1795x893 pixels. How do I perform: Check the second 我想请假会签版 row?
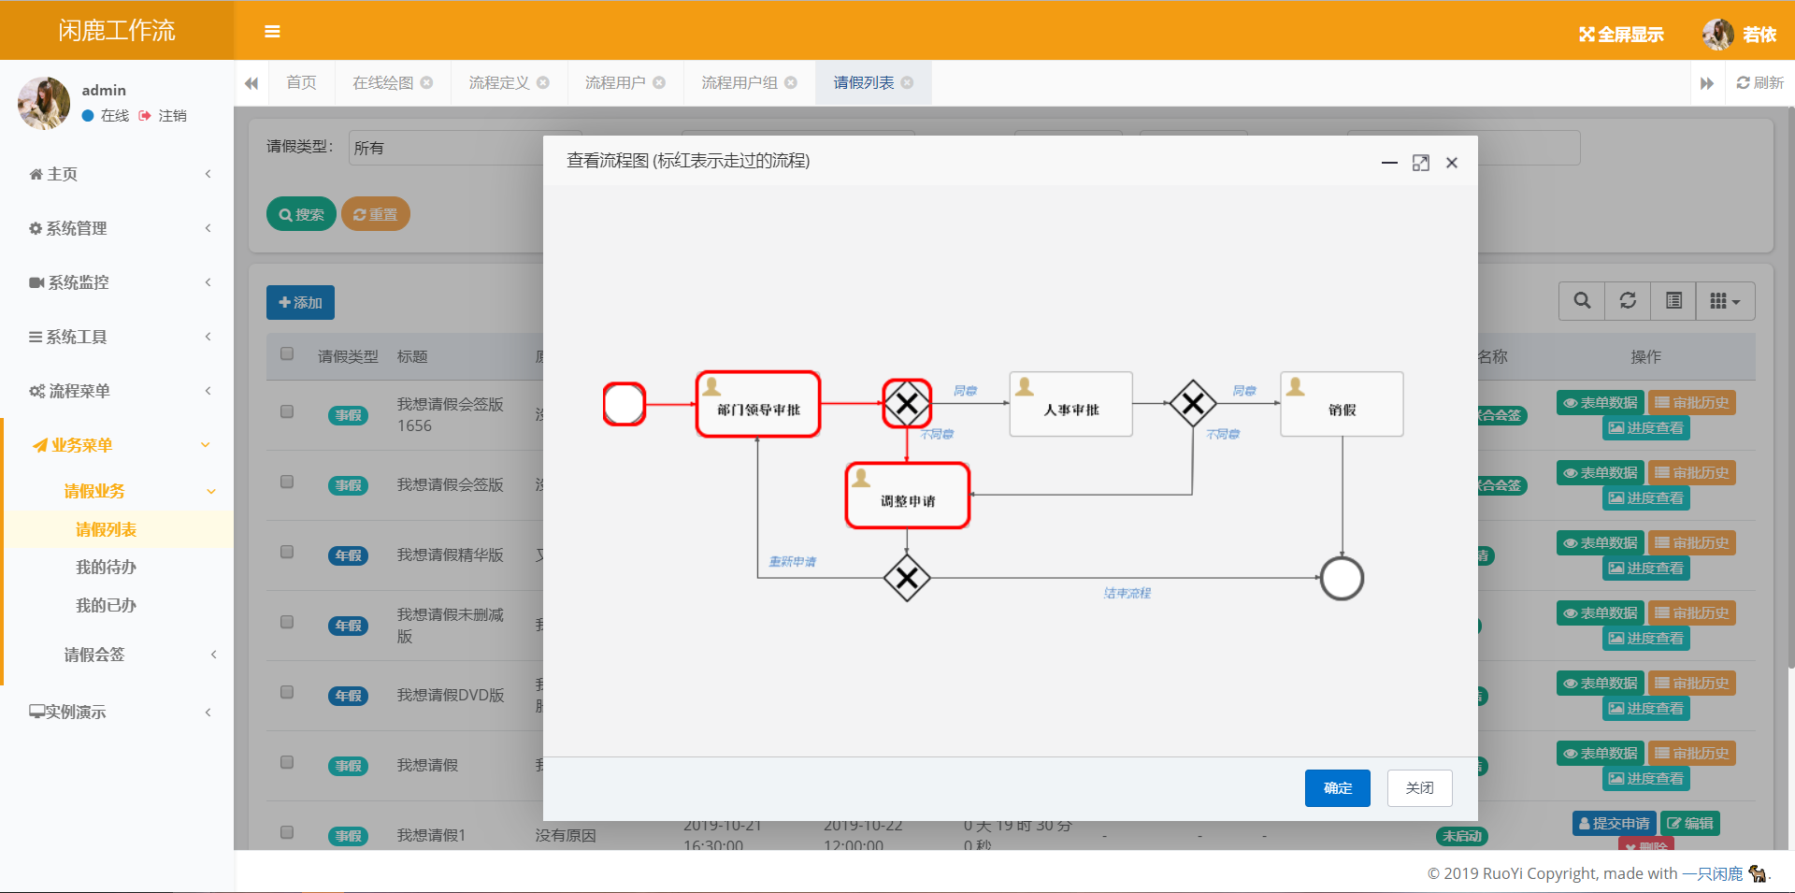(287, 482)
